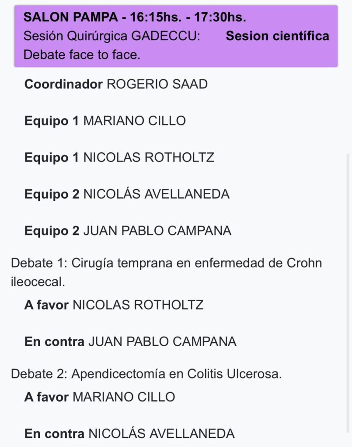This screenshot has height=447, width=352.
Task: Click the bold Sesion científica label
Action: [x=277, y=36]
